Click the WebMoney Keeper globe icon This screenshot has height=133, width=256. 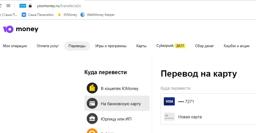[83, 15]
